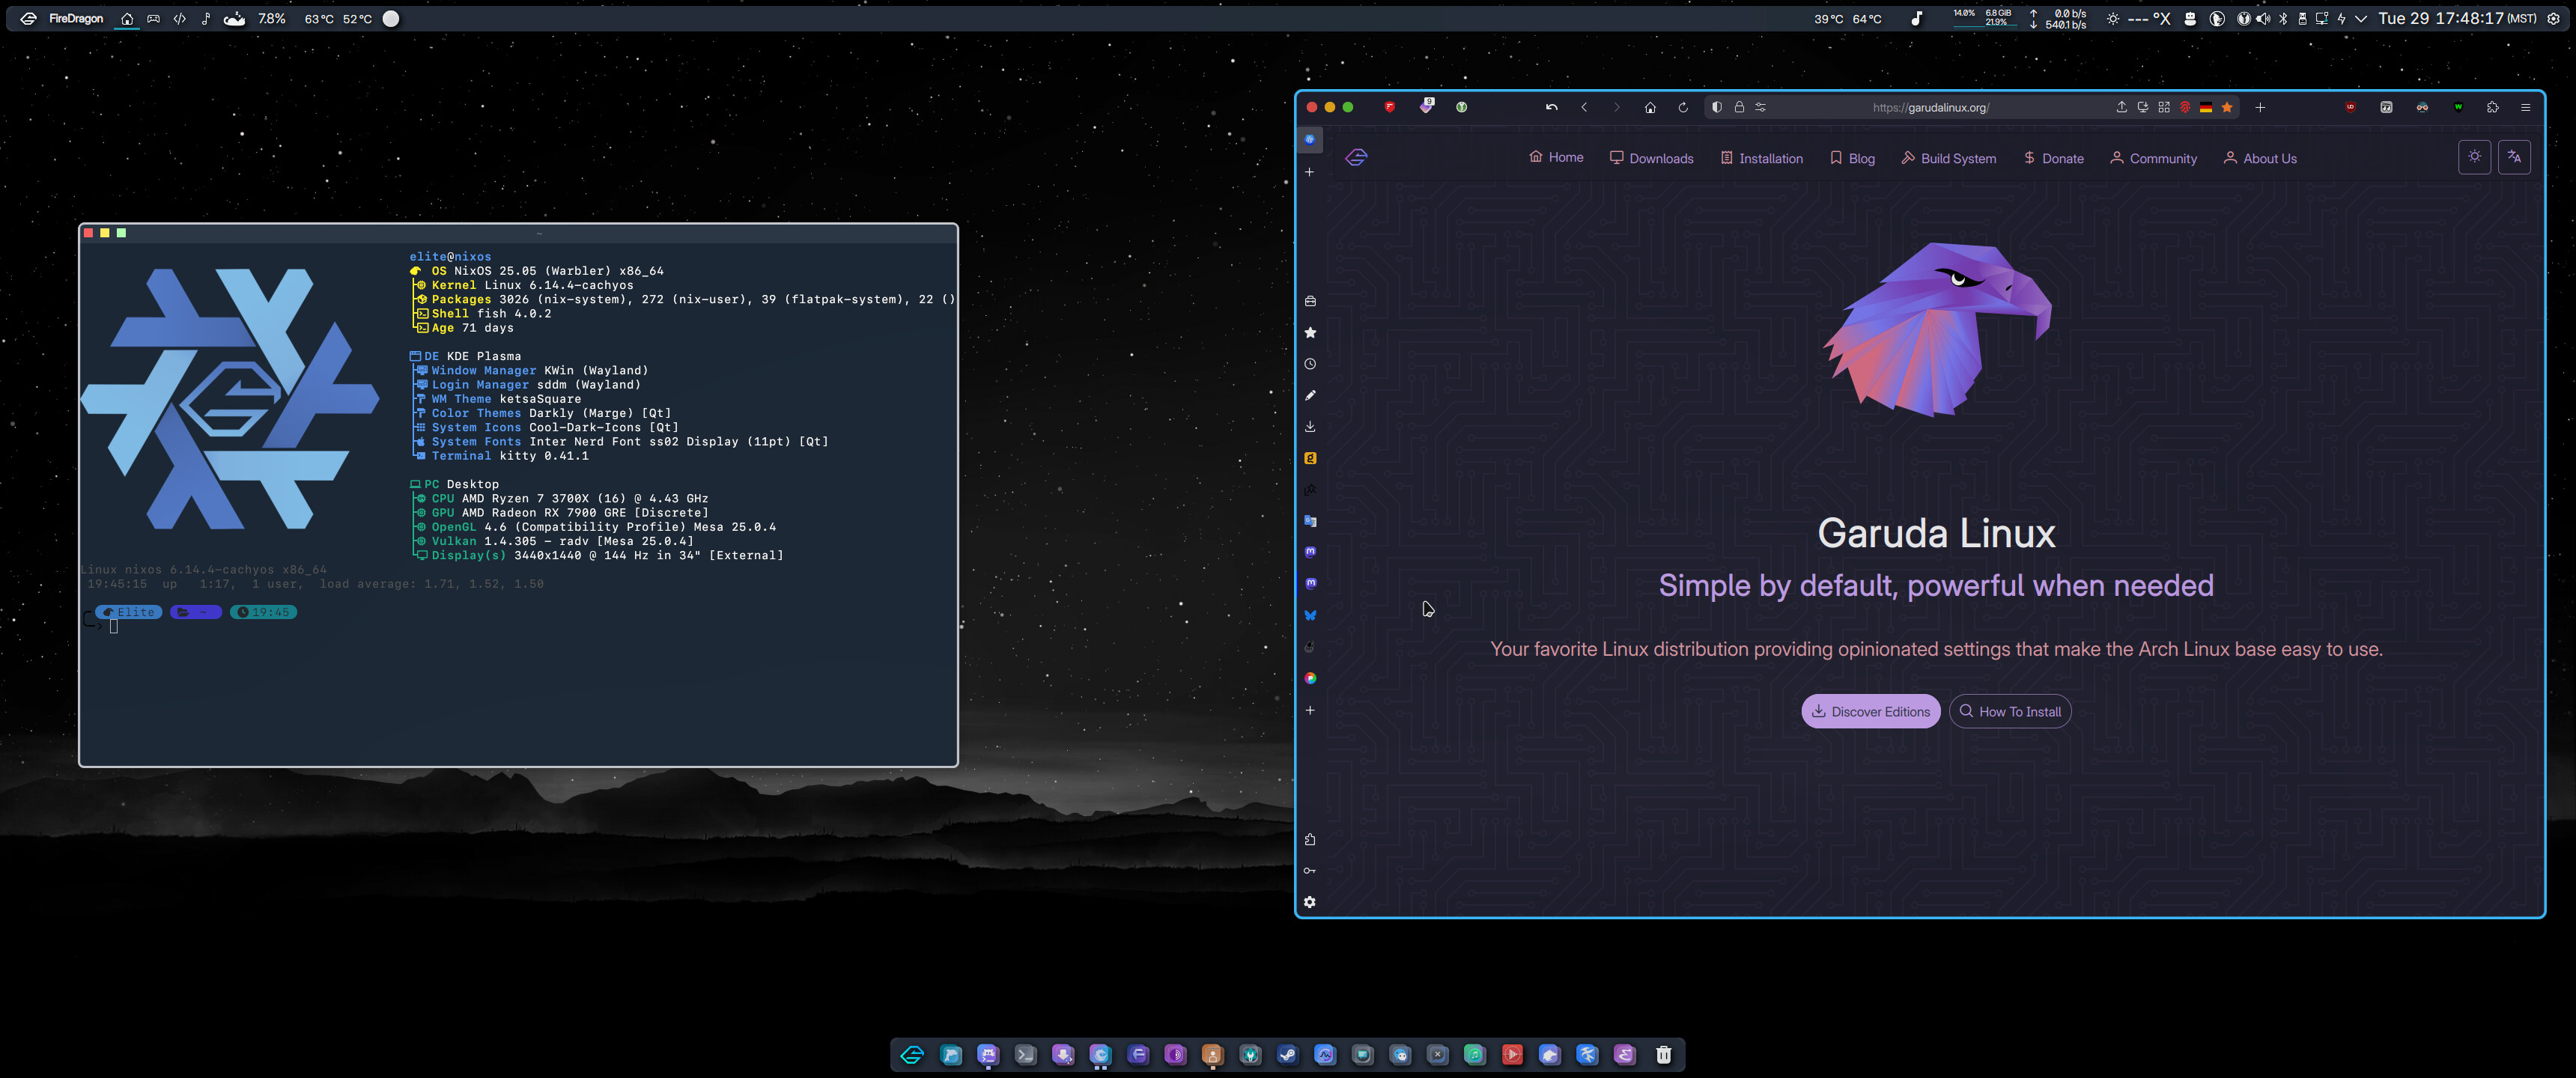Open the downloads arrow in browser sidebar
The height and width of the screenshot is (1078, 2576).
click(x=1310, y=426)
